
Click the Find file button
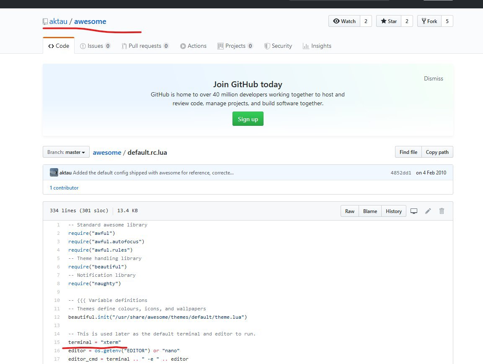pos(408,152)
